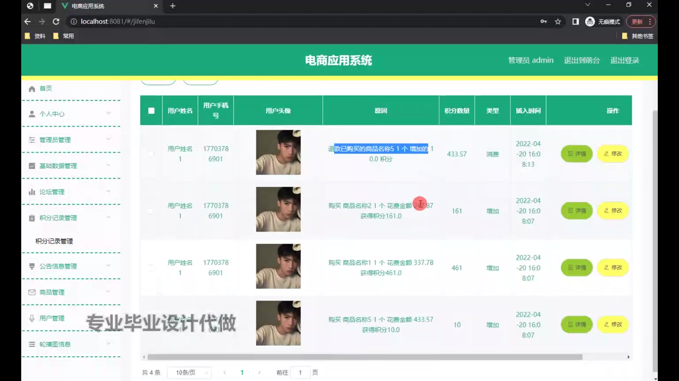Viewport: 679px width, 381px height.
Task: Click the envelope icon beside 商品管理
Action: coord(32,292)
